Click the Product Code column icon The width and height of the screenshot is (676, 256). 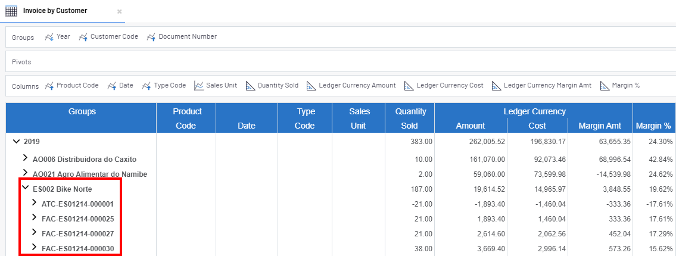[49, 86]
